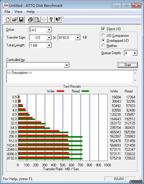Click write value 263172
The width and height of the screenshot is (144, 184).
click(115, 123)
